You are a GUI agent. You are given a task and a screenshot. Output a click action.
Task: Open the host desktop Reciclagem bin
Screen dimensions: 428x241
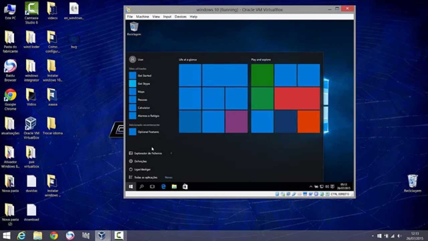[x=413, y=183]
